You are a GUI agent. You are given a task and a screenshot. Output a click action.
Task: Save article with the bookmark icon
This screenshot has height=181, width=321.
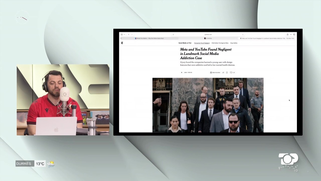[x=227, y=72]
